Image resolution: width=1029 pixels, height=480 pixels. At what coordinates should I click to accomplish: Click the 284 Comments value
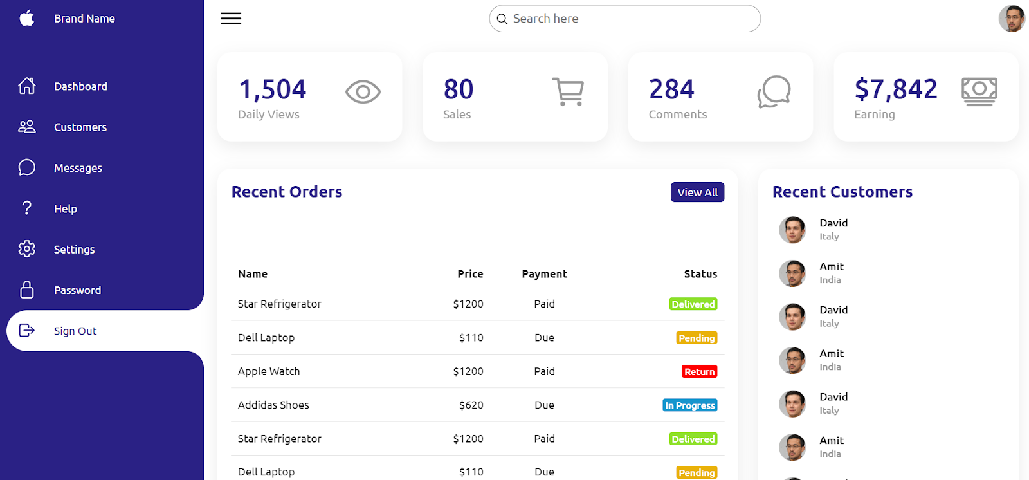click(672, 89)
